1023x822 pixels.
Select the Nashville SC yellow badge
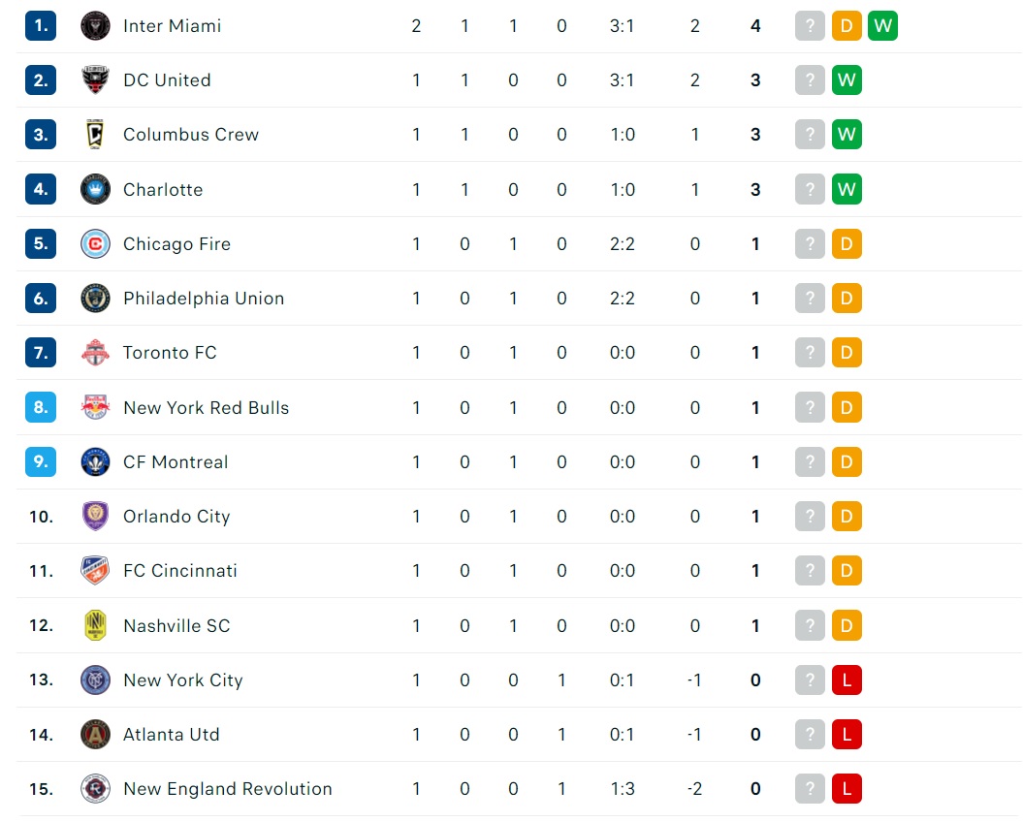click(x=95, y=625)
